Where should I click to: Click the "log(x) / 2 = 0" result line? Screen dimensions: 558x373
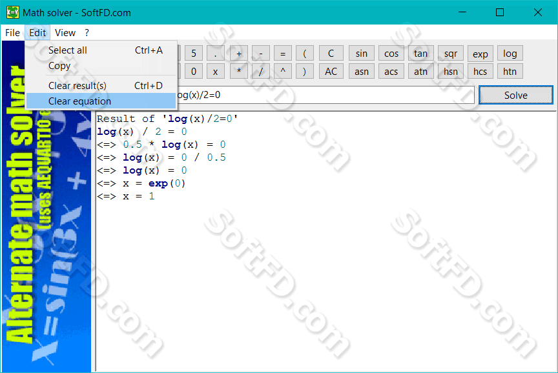(x=141, y=132)
